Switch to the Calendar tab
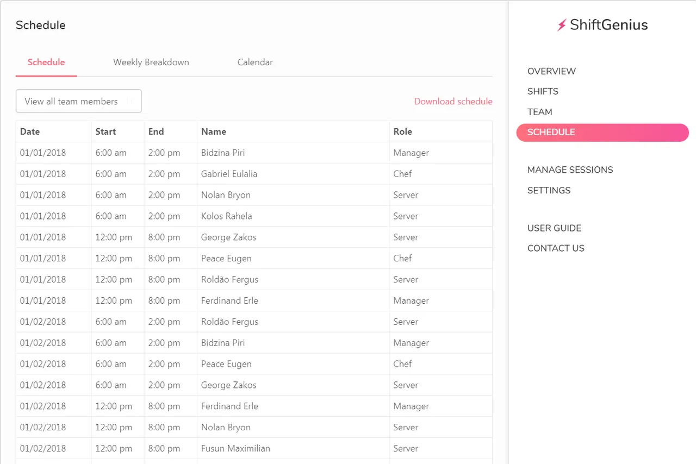 [x=255, y=62]
